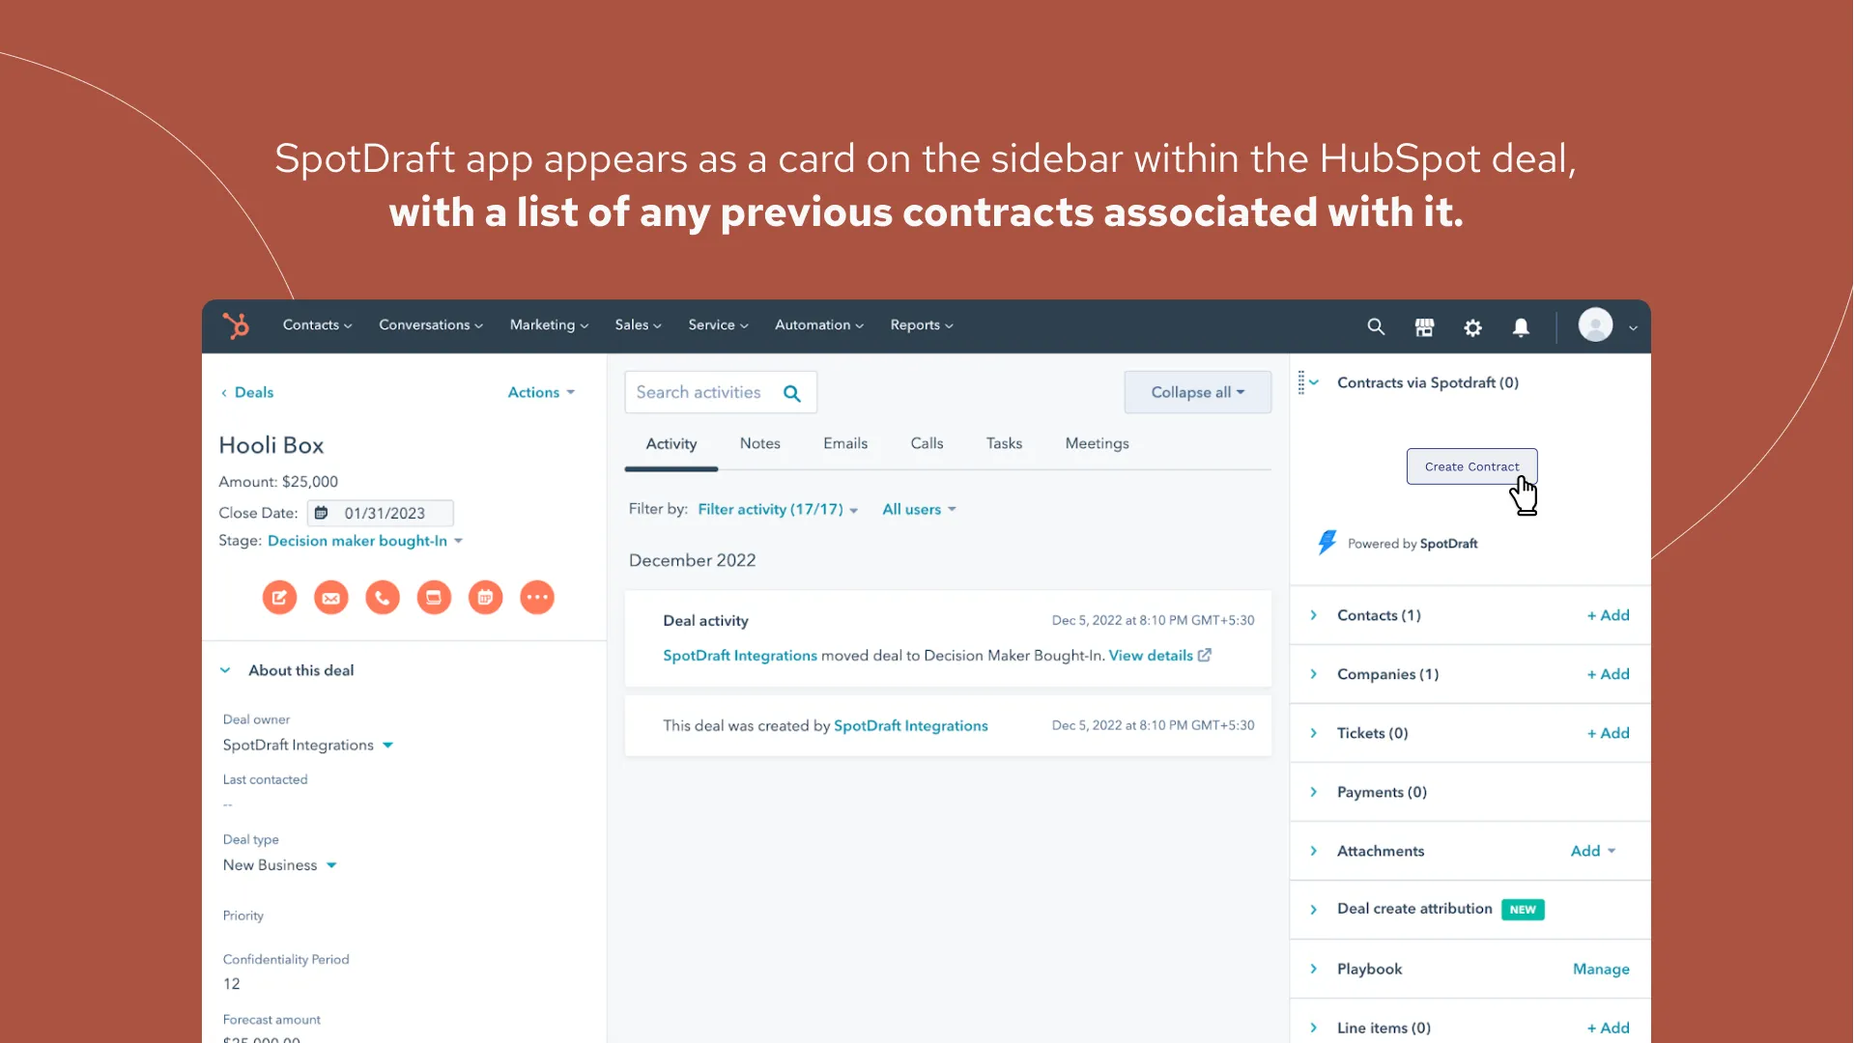Click the Create Contract button

[1471, 466]
